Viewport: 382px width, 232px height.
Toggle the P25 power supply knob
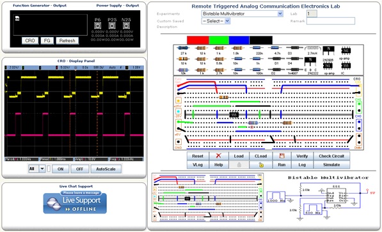(112, 26)
